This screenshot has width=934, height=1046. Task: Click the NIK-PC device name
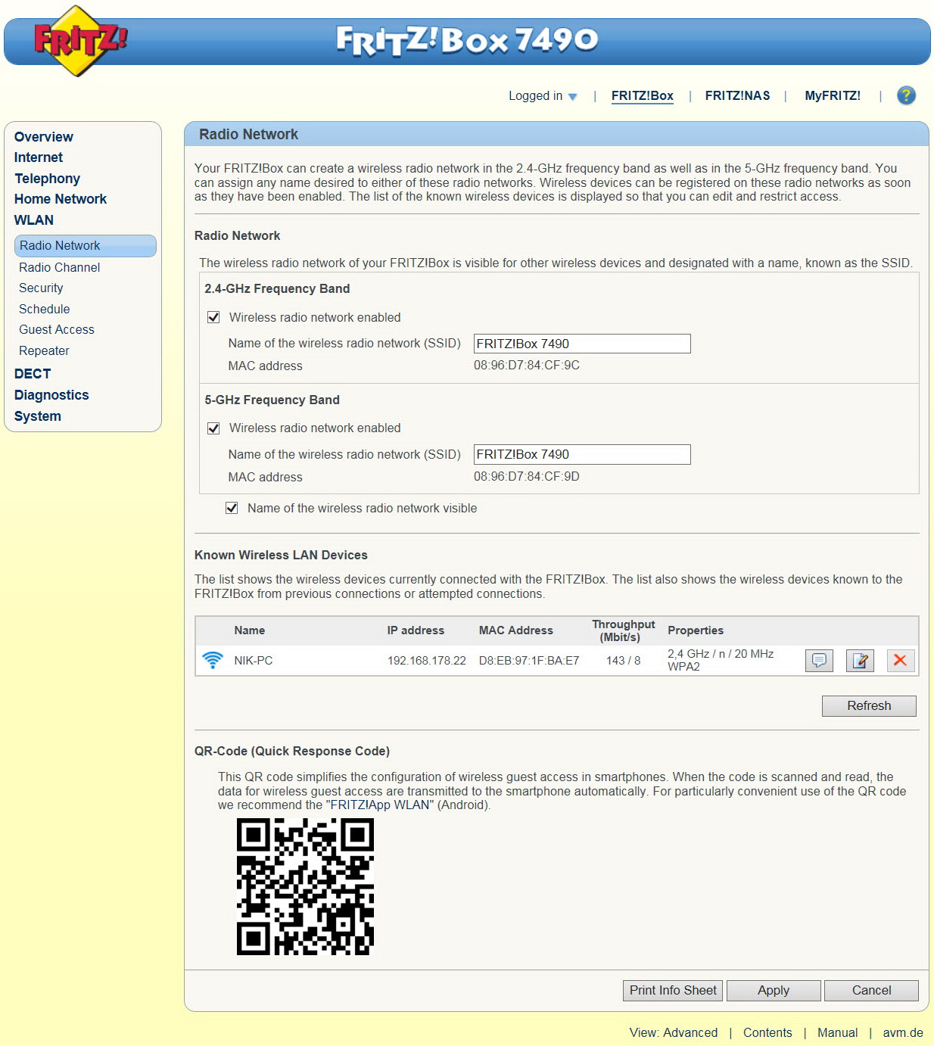click(x=254, y=661)
